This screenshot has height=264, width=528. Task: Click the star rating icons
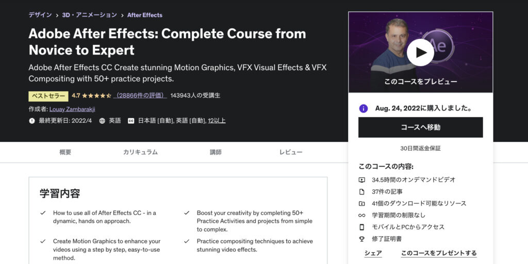tap(96, 95)
